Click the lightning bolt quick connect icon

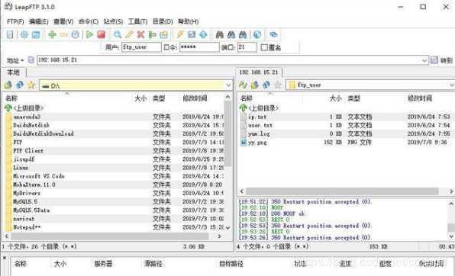click(180, 34)
